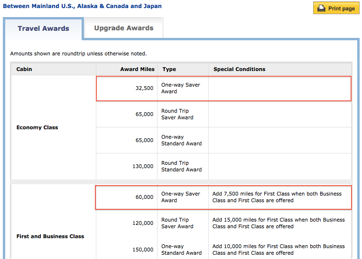Click the Type column header
Screen dimensions: 362x259
click(169, 69)
